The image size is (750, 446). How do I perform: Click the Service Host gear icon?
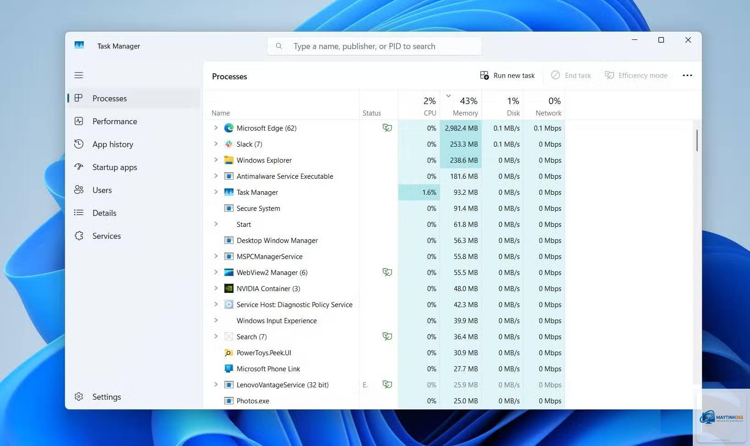click(228, 304)
